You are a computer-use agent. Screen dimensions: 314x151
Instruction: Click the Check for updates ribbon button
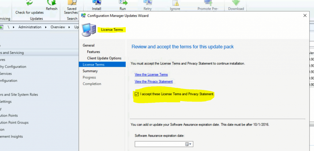[x=29, y=7]
